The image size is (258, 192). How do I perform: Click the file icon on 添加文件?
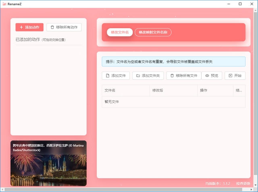[x=108, y=76]
